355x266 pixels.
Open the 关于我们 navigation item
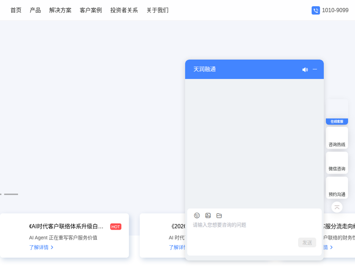(158, 10)
